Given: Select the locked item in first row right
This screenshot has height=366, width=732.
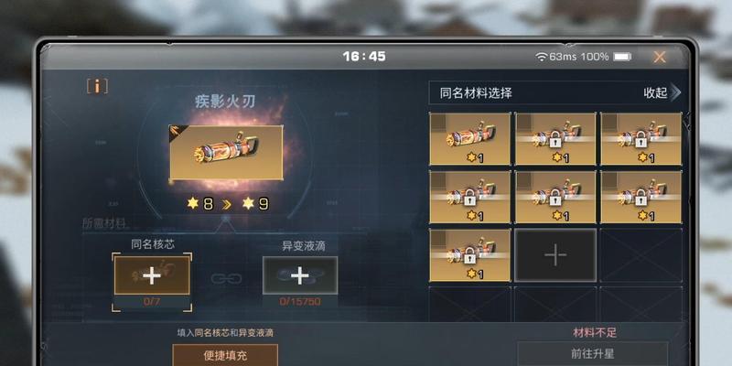Looking at the screenshot, I should click(x=641, y=139).
